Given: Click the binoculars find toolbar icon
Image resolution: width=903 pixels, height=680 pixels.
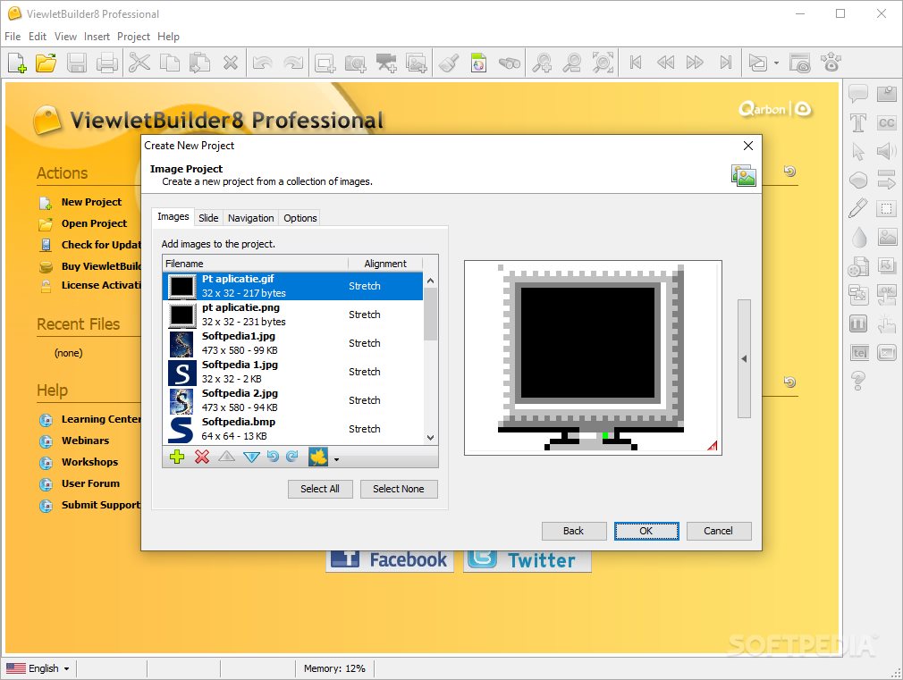Looking at the screenshot, I should 509,63.
